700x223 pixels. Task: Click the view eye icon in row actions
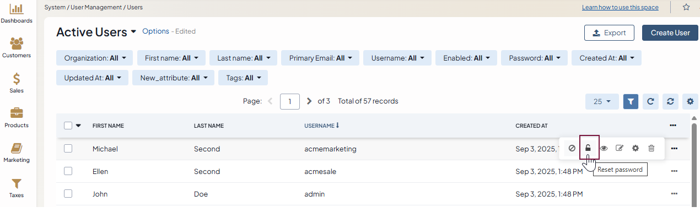click(x=604, y=148)
